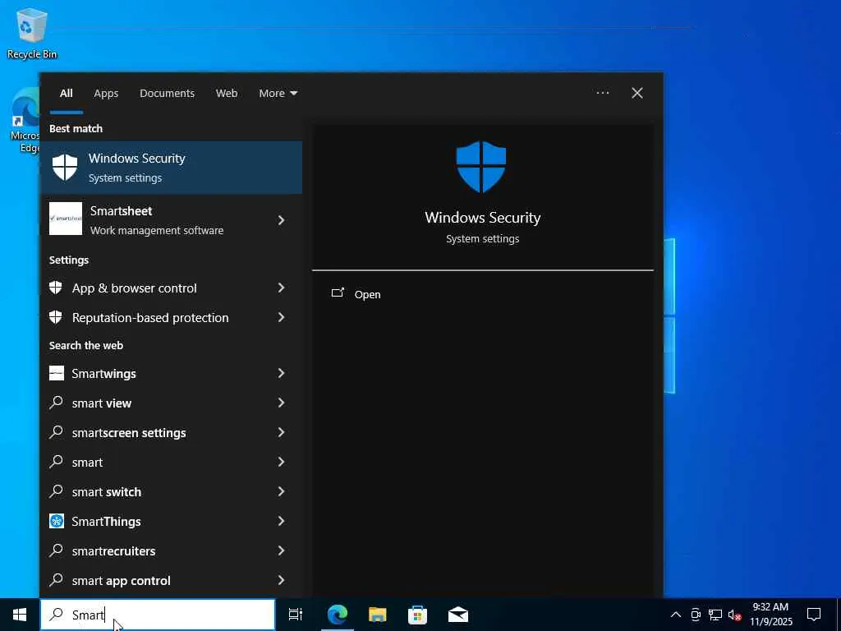Switch to the Documents search tab
The height and width of the screenshot is (631, 841).
point(168,93)
